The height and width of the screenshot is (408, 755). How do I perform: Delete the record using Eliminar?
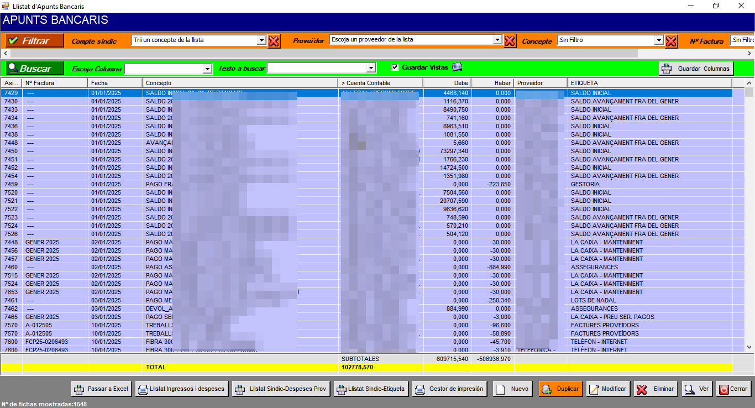click(657, 389)
